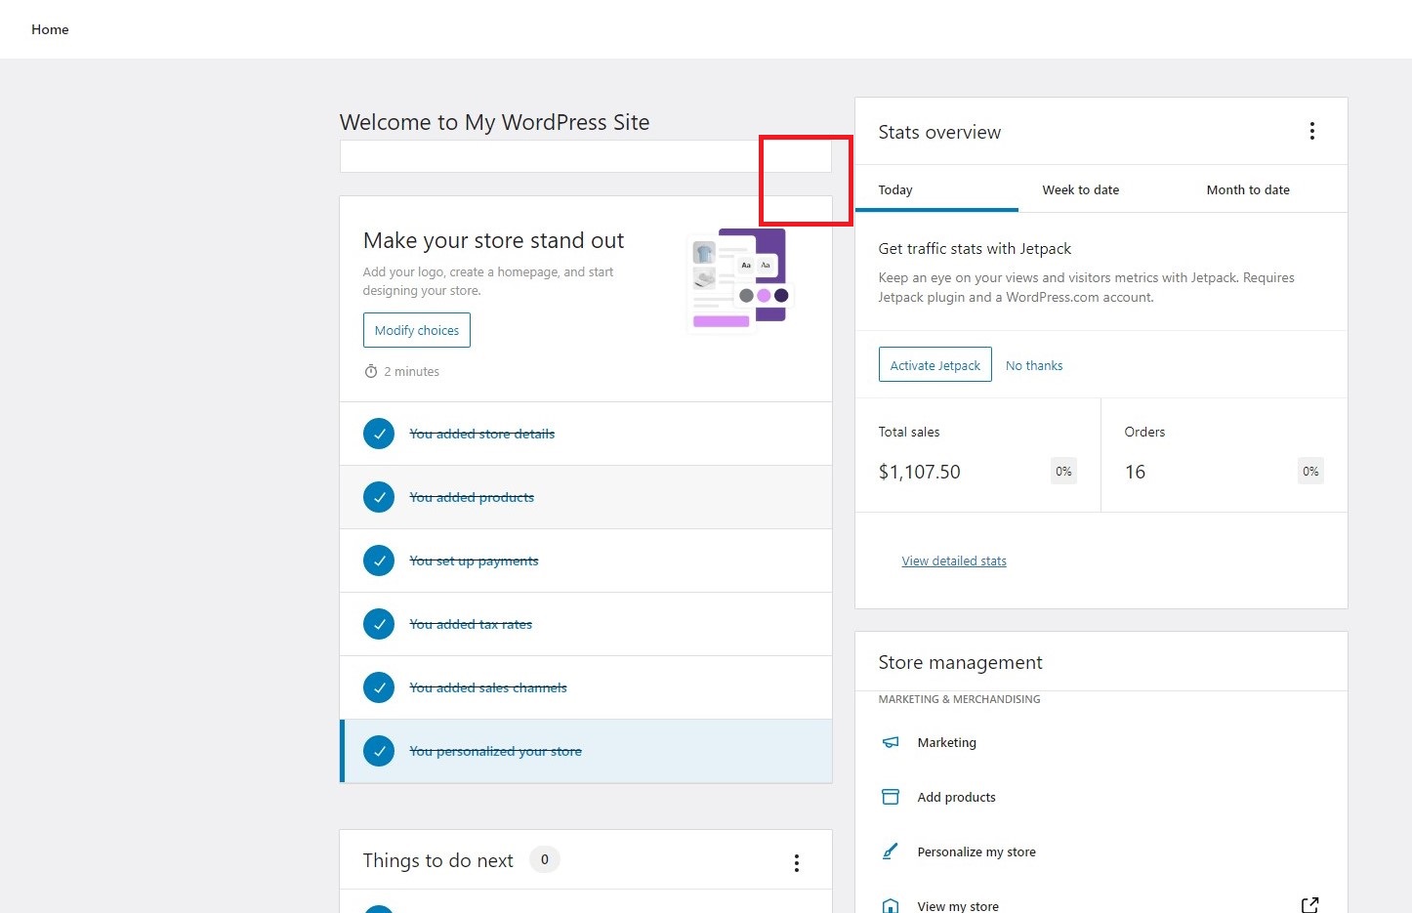Image resolution: width=1412 pixels, height=913 pixels.
Task: Click the 0% badge next to Orders
Action: 1310,472
